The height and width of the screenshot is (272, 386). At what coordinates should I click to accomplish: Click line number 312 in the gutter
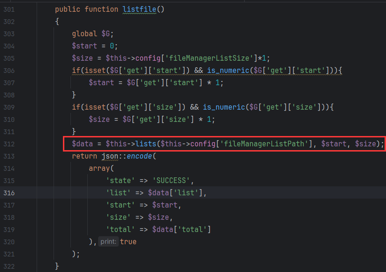pos(9,144)
